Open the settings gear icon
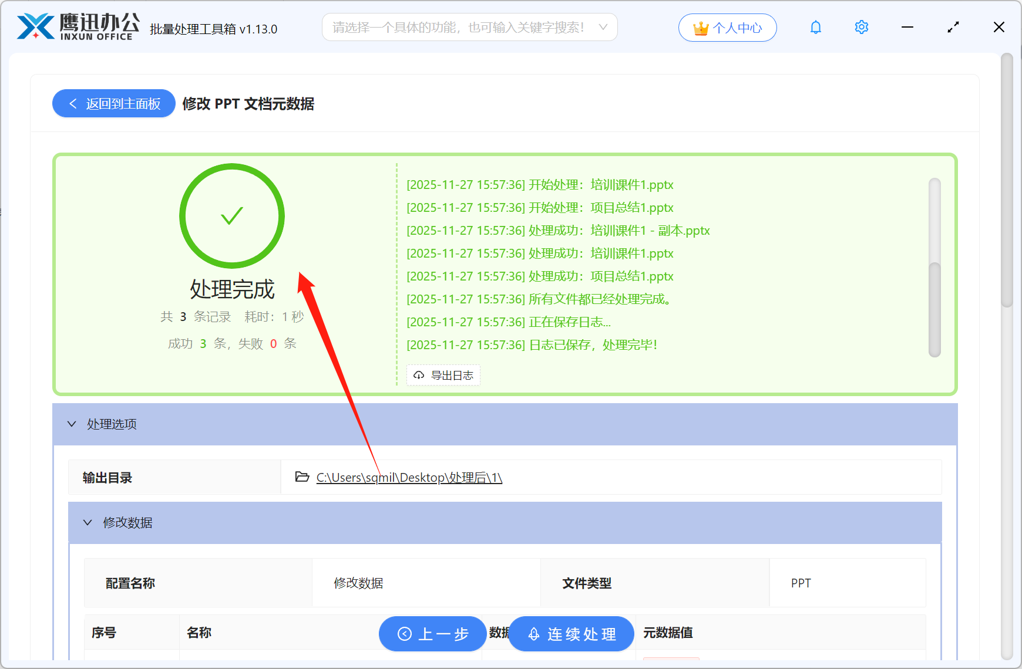The width and height of the screenshot is (1022, 669). coord(861,27)
